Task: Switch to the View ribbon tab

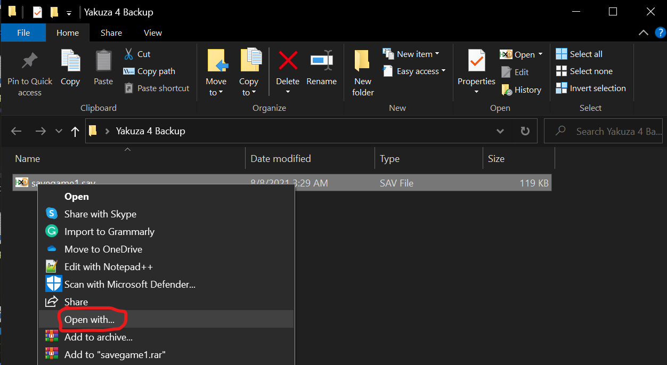Action: click(x=152, y=33)
